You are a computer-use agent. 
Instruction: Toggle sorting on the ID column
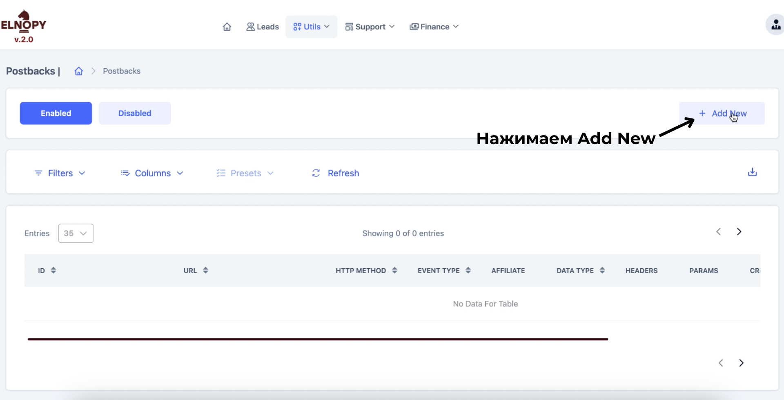coord(53,270)
